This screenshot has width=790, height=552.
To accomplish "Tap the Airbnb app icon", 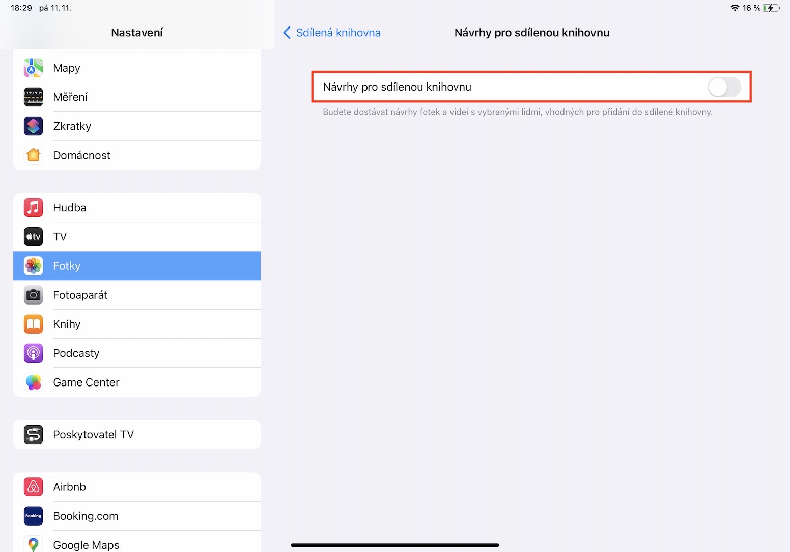I will click(33, 487).
